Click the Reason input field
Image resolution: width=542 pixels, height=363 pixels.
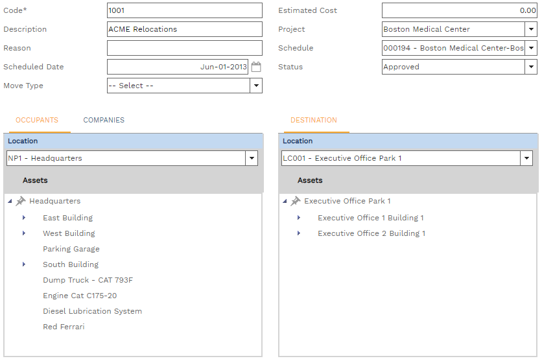pos(184,48)
